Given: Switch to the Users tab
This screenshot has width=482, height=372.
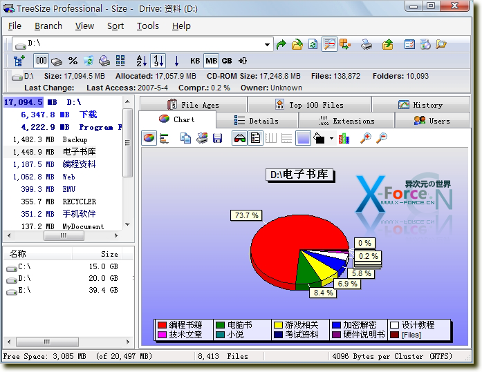Looking at the screenshot, I should [432, 121].
